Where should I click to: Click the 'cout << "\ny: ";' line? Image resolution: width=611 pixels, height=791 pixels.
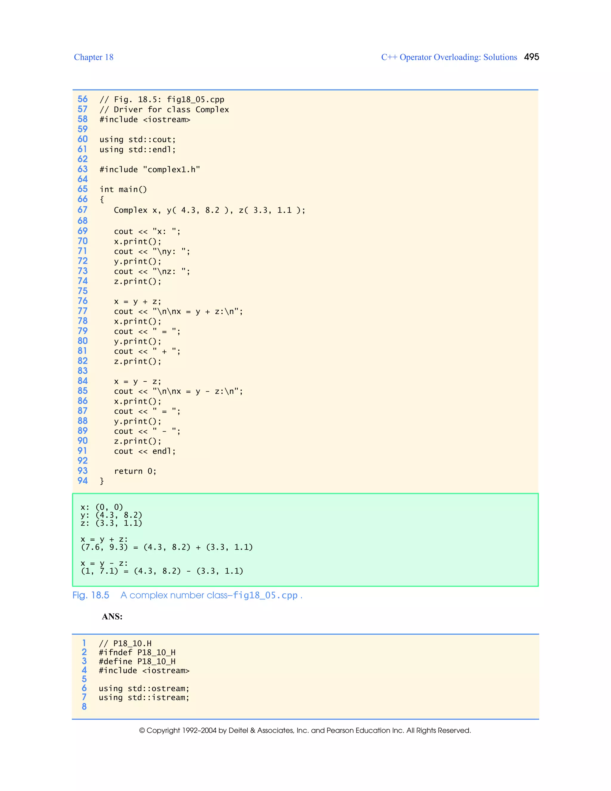pyautogui.click(x=152, y=251)
